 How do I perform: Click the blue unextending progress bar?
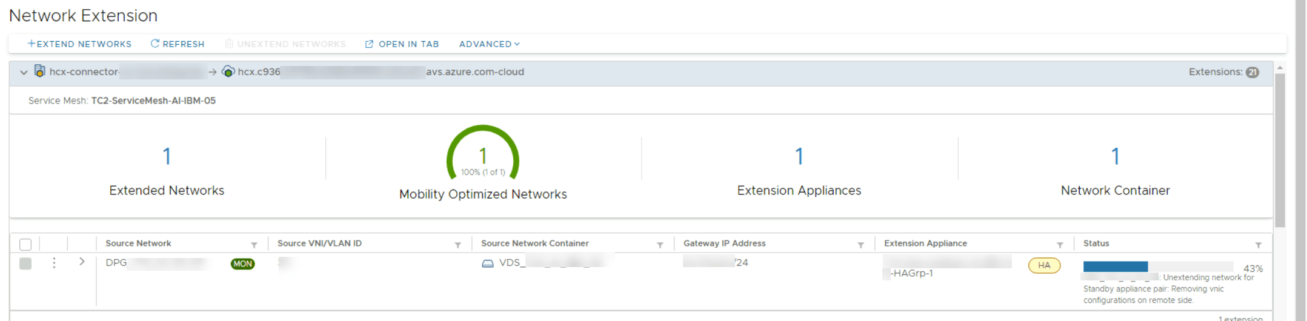(1115, 266)
